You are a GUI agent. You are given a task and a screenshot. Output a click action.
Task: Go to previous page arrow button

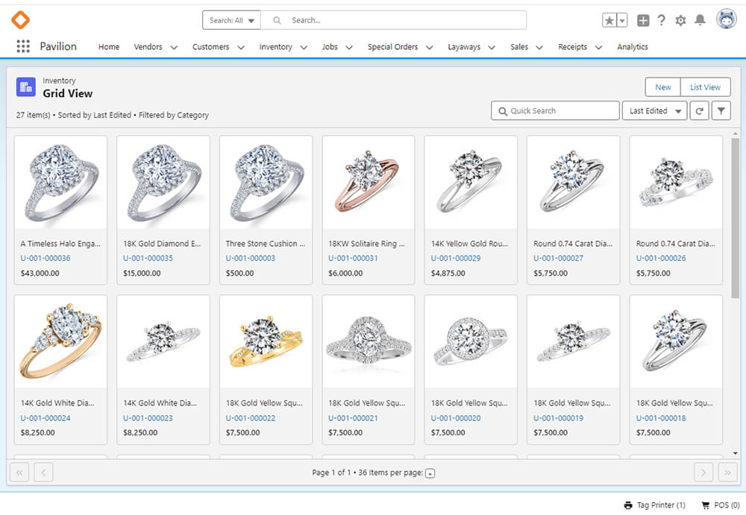click(x=43, y=473)
